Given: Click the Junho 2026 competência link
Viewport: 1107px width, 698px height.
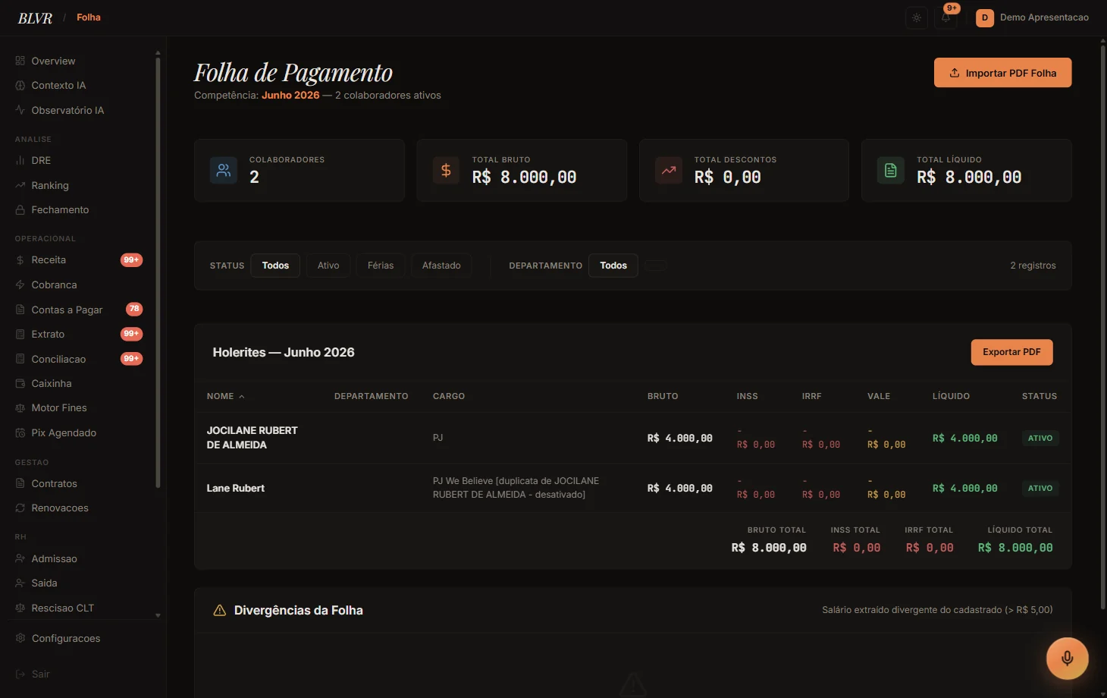Looking at the screenshot, I should pos(290,96).
